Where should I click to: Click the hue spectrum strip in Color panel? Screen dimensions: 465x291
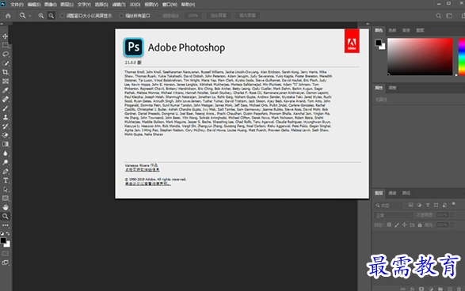pyautogui.click(x=462, y=56)
